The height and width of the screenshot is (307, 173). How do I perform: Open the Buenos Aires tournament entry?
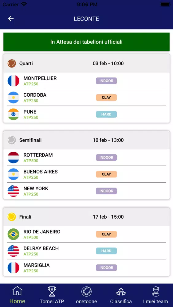(86, 174)
